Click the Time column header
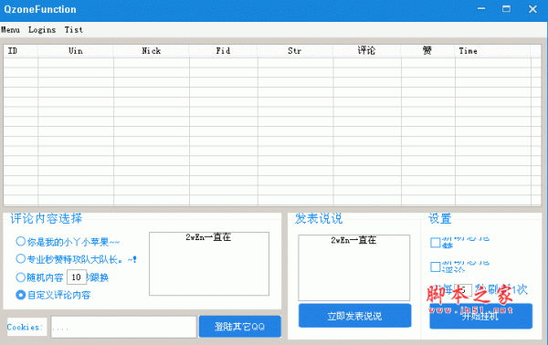The width and height of the screenshot is (548, 345). (x=493, y=51)
